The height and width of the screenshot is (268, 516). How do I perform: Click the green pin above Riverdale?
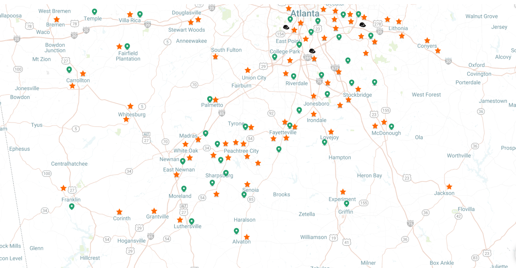(294, 77)
